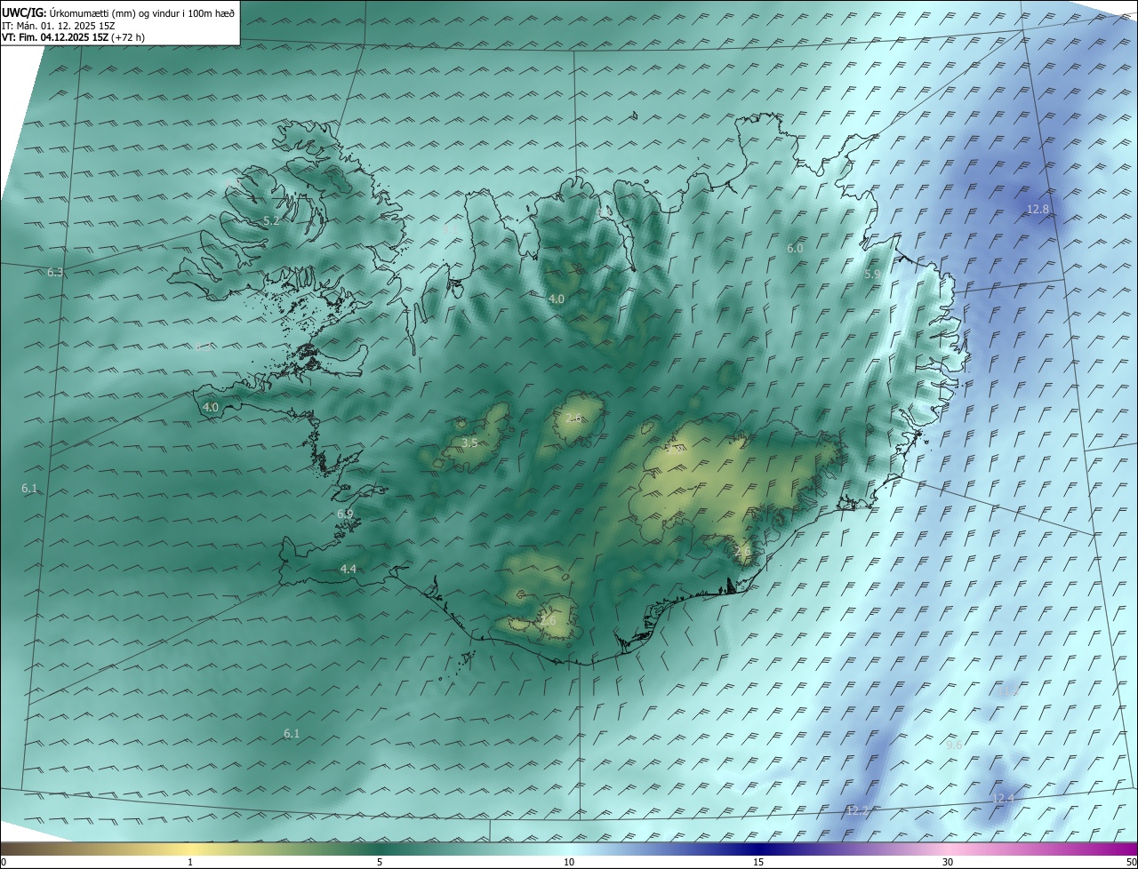Screen dimensions: 1138x869
Task: Click the 6.1 value at the western map edge
Action: 29,488
